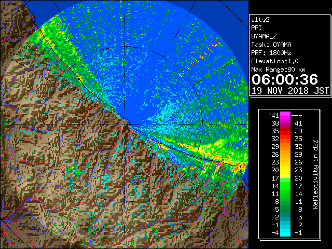The height and width of the screenshot is (249, 332).
Task: Click the radar site center point
Action: [x=125, y=124]
